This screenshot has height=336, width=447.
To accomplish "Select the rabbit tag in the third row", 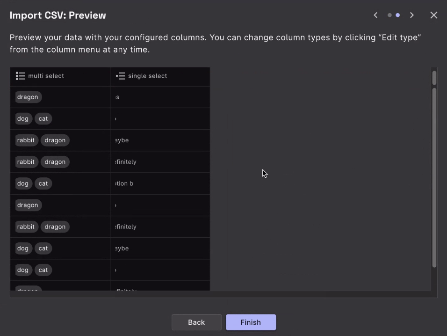I will click(26, 140).
